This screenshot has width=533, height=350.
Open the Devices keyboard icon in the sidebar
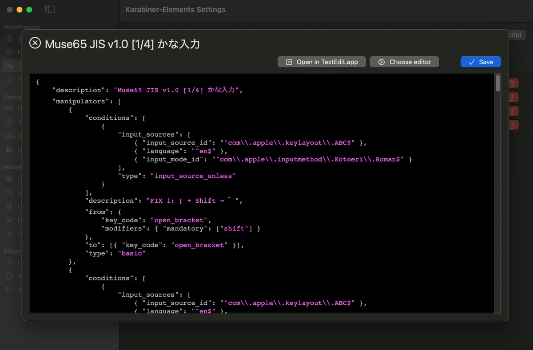(9, 109)
